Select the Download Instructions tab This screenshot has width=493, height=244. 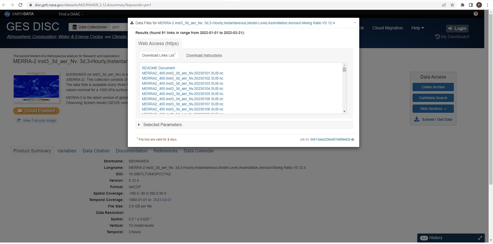pos(204,55)
